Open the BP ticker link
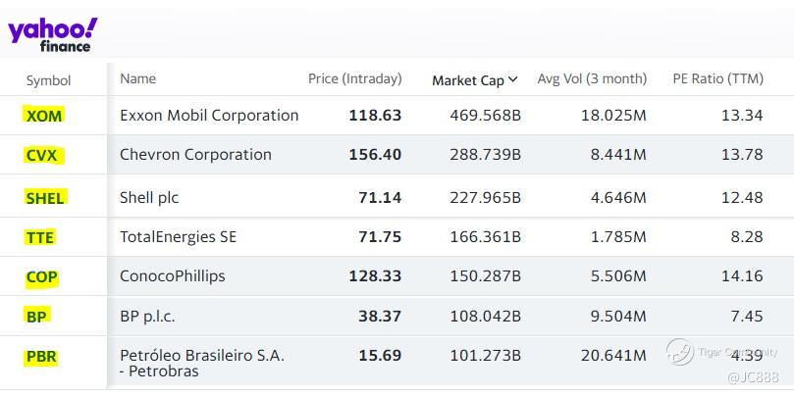Screen dimensions: 794x396 [37, 317]
